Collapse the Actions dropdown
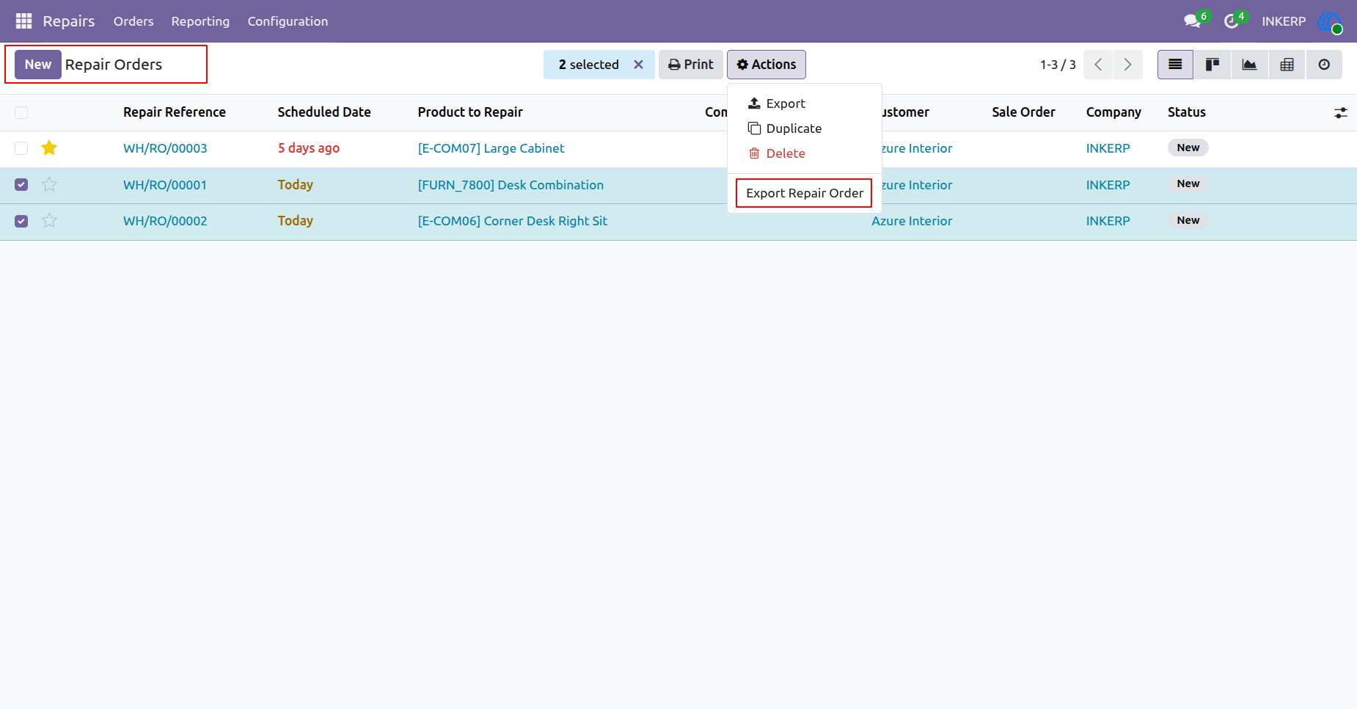Viewport: 1357px width, 709px height. [x=767, y=65]
